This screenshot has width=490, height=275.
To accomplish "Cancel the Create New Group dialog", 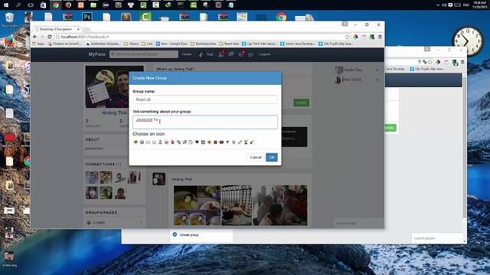I will pyautogui.click(x=256, y=157).
